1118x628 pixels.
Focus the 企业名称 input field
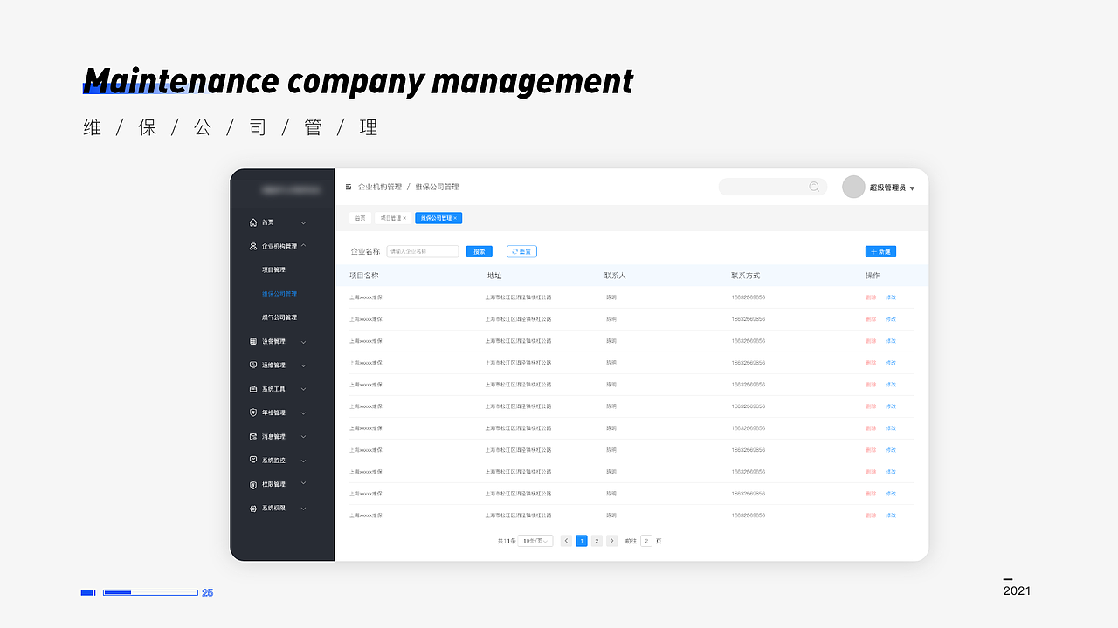pyautogui.click(x=423, y=251)
